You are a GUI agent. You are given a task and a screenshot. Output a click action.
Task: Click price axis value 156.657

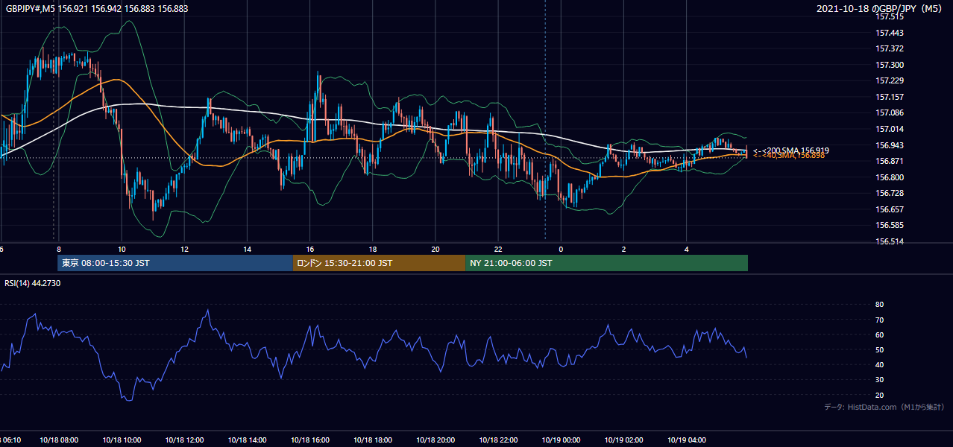click(x=889, y=209)
